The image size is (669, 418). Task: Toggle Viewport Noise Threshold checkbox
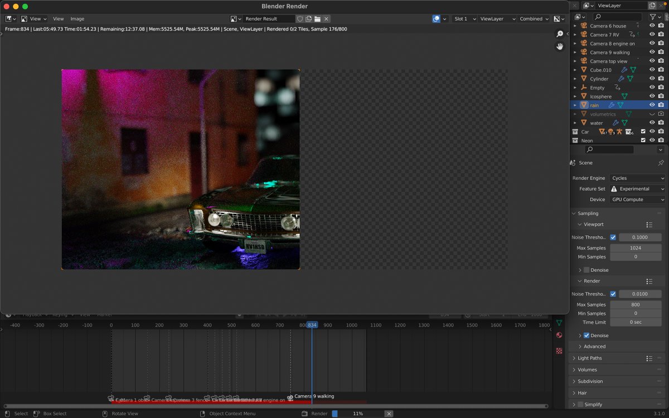click(x=613, y=237)
